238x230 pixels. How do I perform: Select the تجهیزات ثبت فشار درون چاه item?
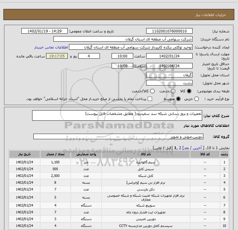point(119,212)
